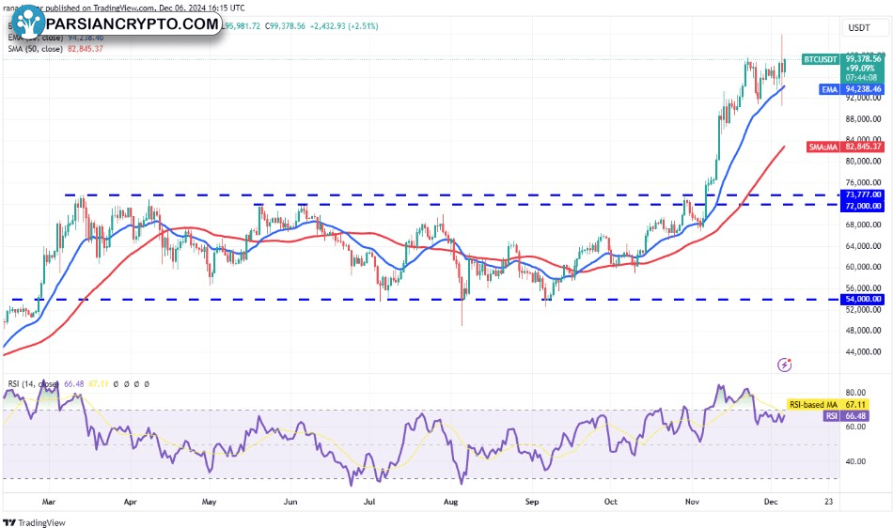Click the 44,000.00 price axis value

(x=863, y=351)
